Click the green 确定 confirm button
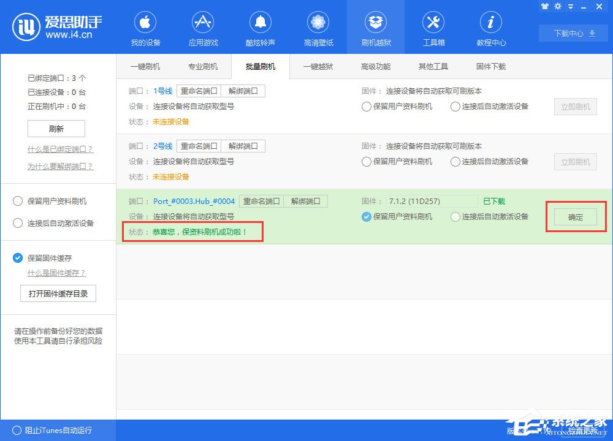 (574, 216)
